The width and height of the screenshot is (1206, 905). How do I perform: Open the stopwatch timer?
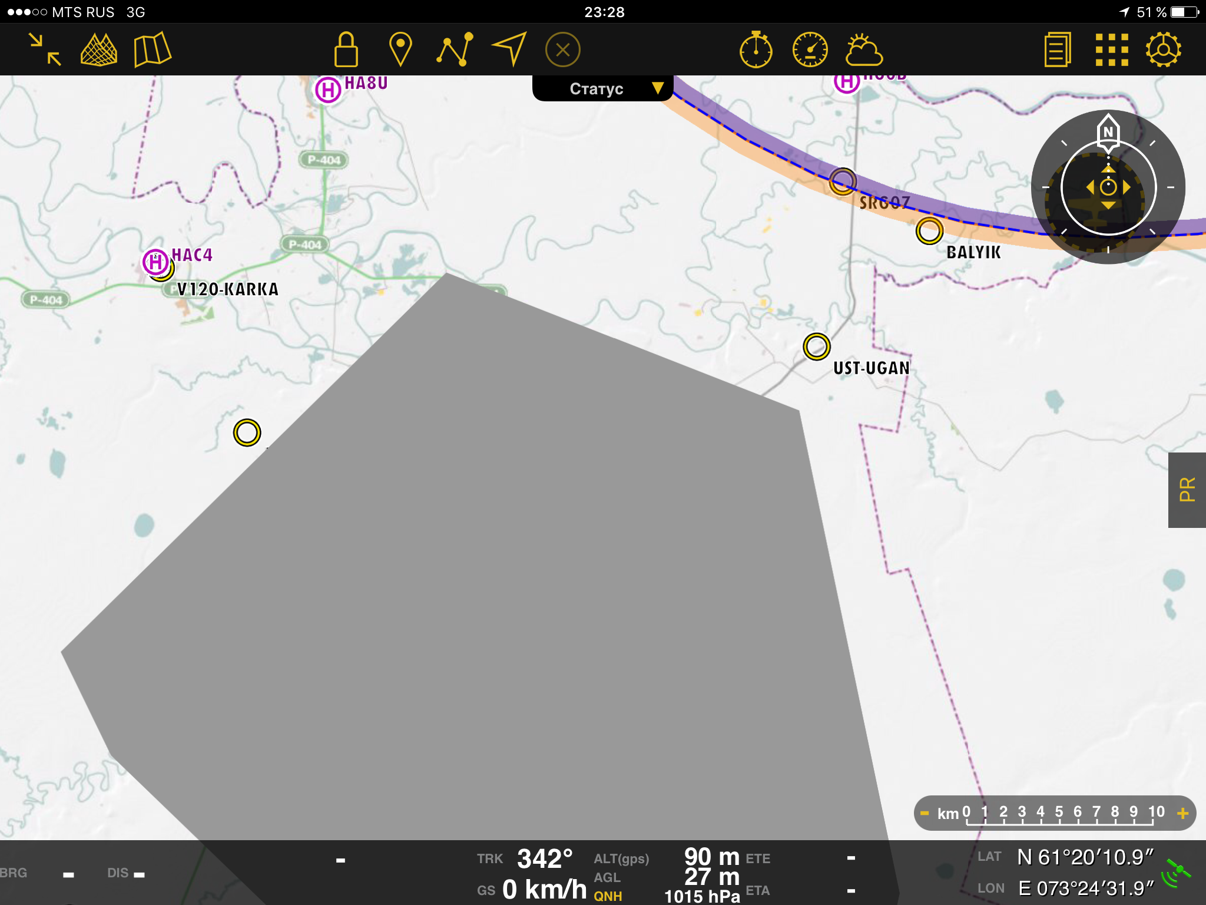click(756, 49)
